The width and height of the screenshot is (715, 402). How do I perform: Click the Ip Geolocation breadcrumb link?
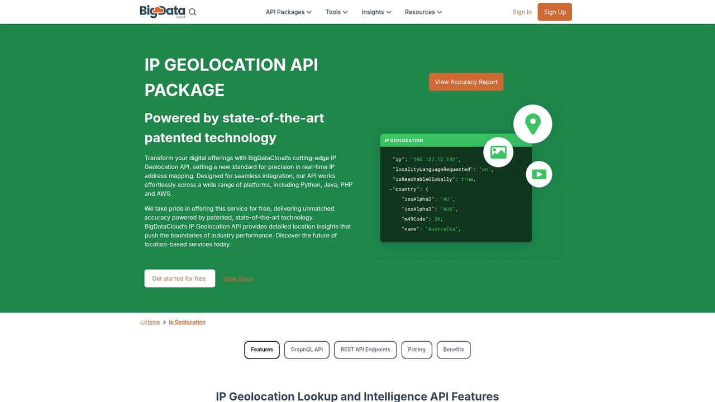(x=187, y=322)
